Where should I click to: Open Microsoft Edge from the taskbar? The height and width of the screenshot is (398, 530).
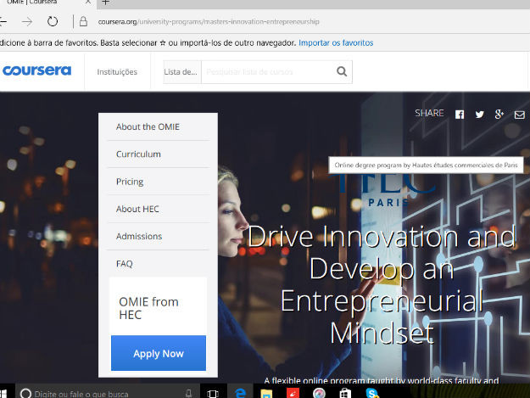coord(240,394)
